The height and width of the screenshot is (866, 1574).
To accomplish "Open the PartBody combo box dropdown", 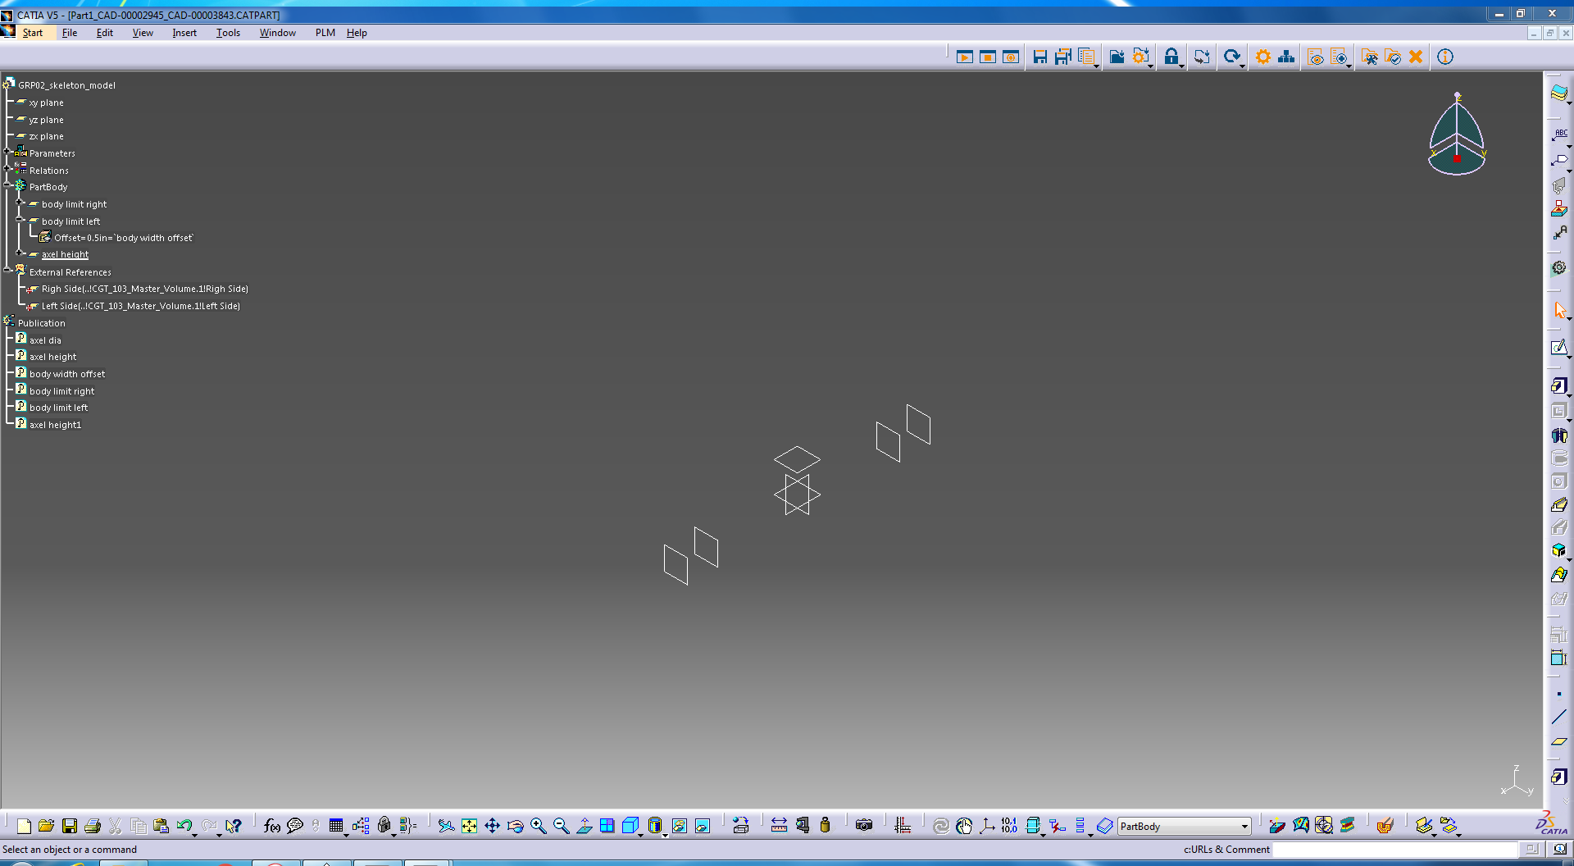I will (1244, 827).
